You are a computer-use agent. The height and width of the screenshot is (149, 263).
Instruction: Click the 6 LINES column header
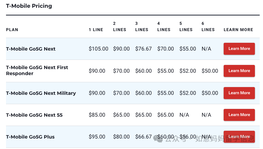coord(208,27)
